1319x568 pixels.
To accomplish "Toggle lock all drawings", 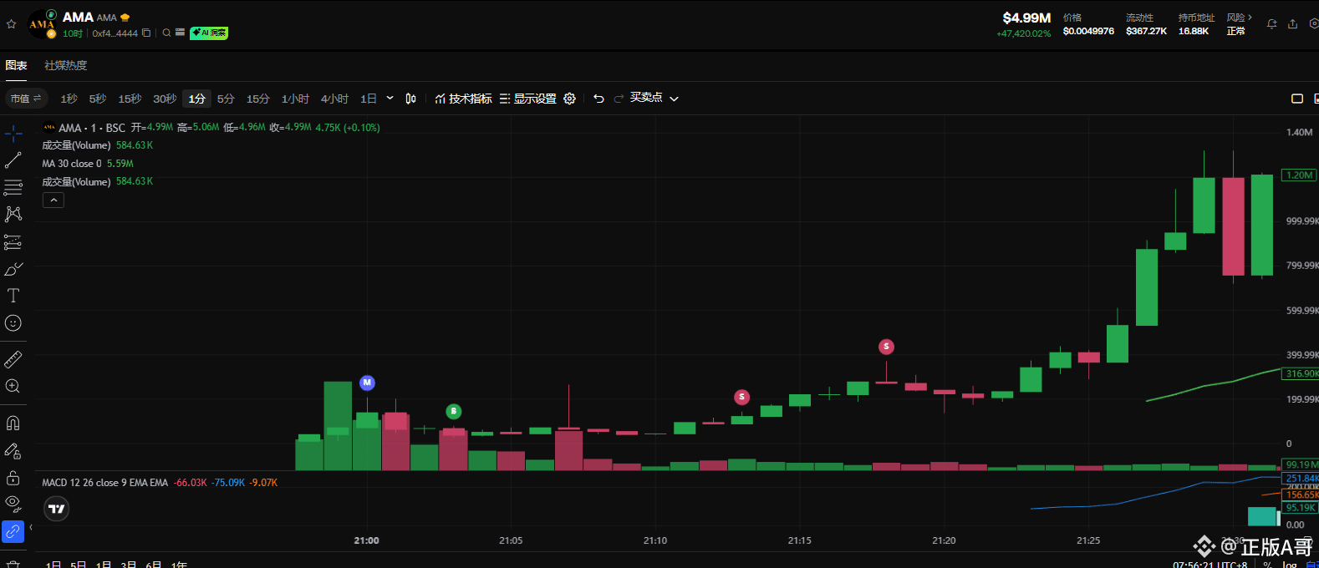I will tap(13, 478).
